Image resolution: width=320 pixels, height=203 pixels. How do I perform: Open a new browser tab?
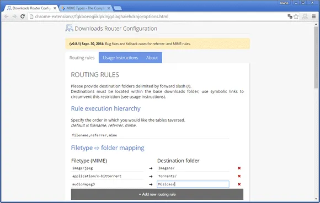[x=118, y=8]
